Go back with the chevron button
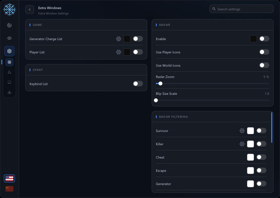This screenshot has width=280, height=198. tap(29, 10)
